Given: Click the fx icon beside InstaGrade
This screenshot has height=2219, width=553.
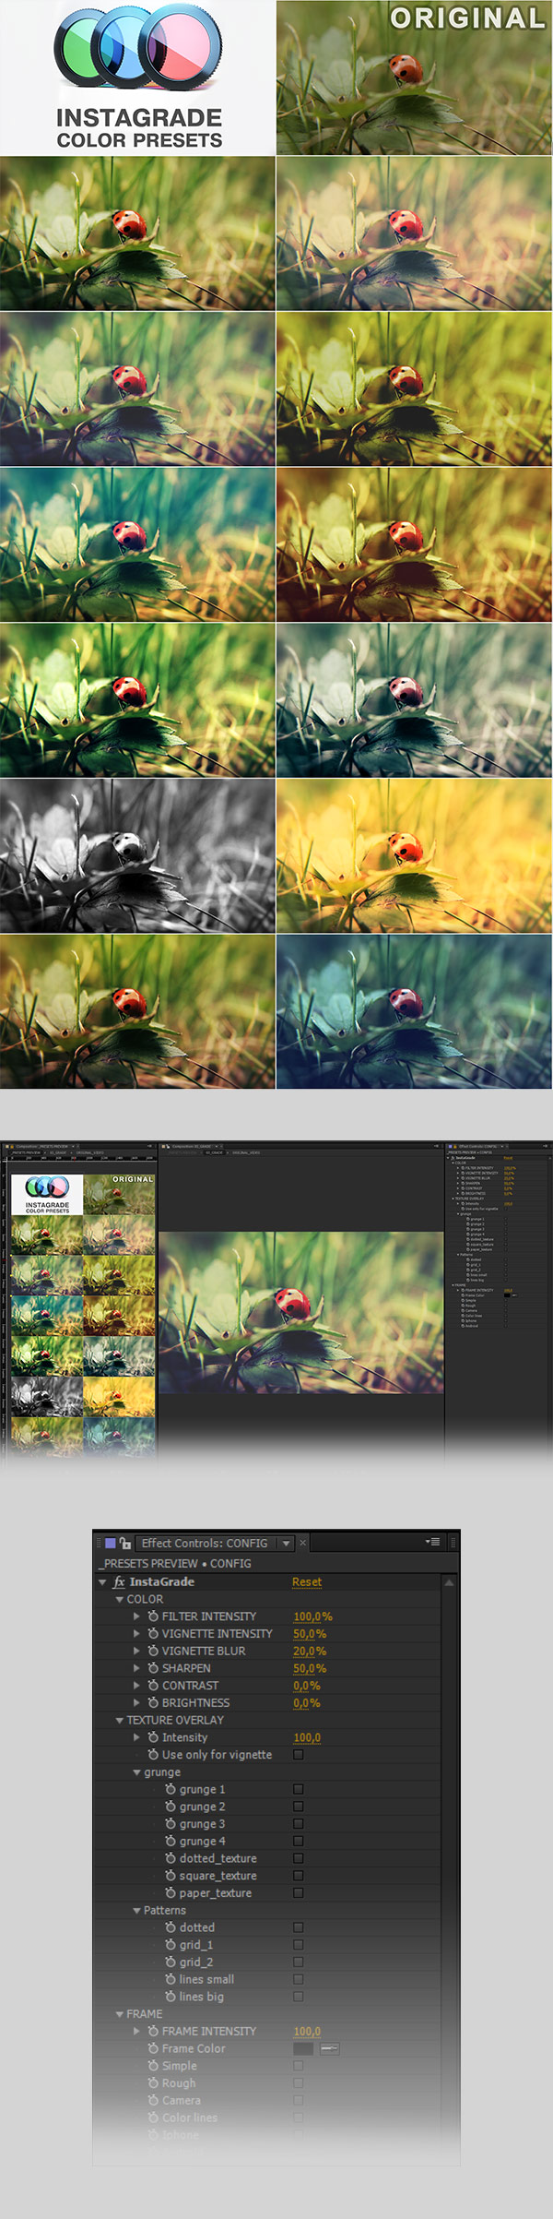Looking at the screenshot, I should coord(119,1581).
